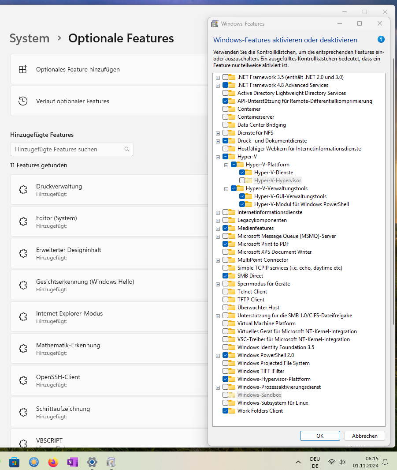Collapse the Hyper-V tree node
The width and height of the screenshot is (397, 470).
click(x=218, y=157)
